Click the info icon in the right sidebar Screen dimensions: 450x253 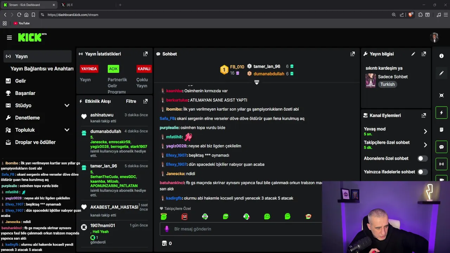[x=442, y=56]
